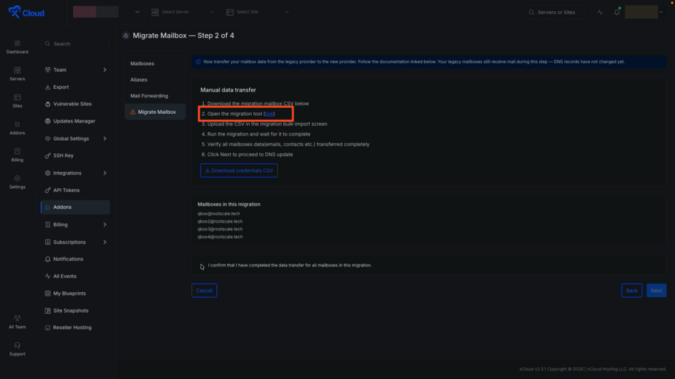This screenshot has height=379, width=675.
Task: Open the notifications bell
Action: [x=617, y=12]
